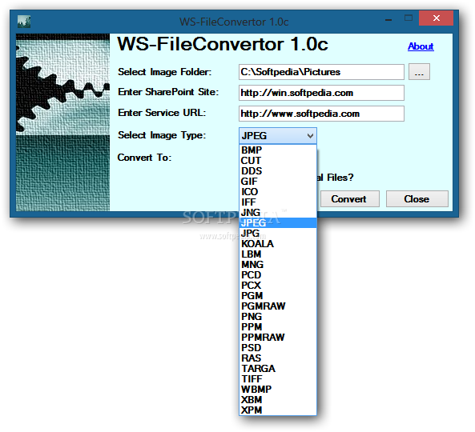Select JPG in the dropdown list
The height and width of the screenshot is (432, 475).
pos(278,234)
